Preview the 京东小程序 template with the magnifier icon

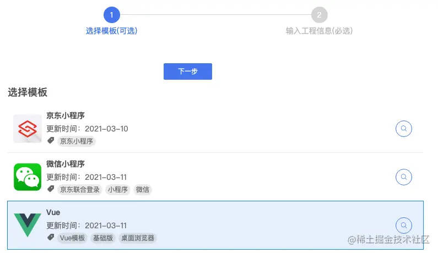(404, 129)
